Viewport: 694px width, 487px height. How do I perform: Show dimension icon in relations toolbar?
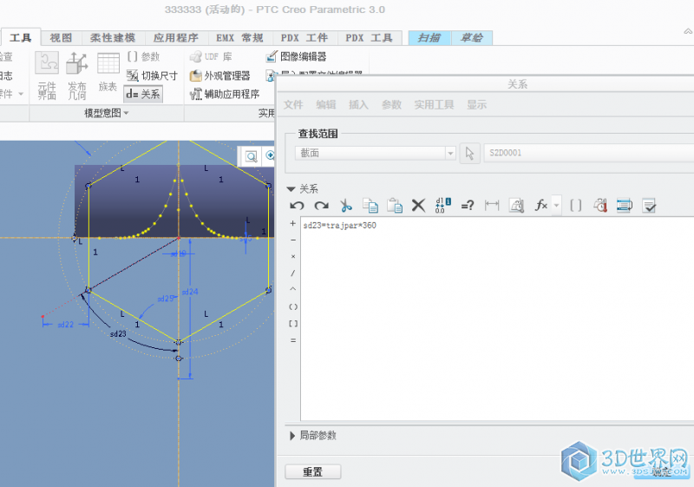(x=492, y=206)
